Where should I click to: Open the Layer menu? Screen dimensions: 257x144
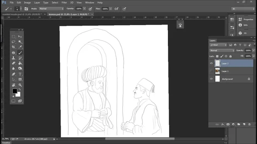37,3
